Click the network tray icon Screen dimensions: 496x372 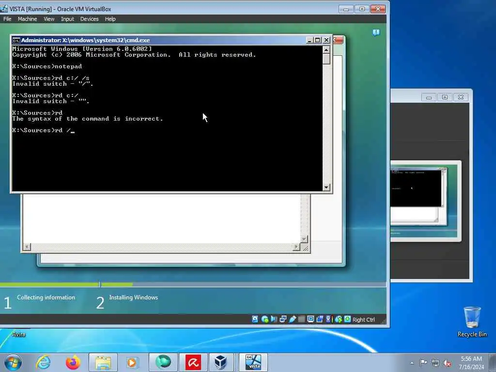pyautogui.click(x=435, y=363)
